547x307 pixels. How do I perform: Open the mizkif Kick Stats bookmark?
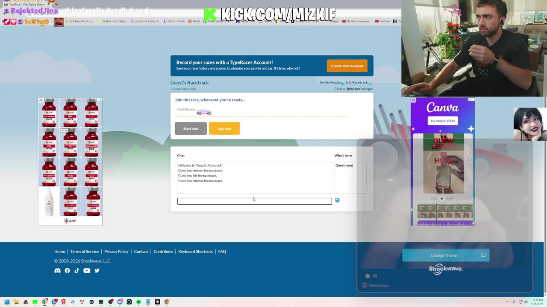[145, 21]
